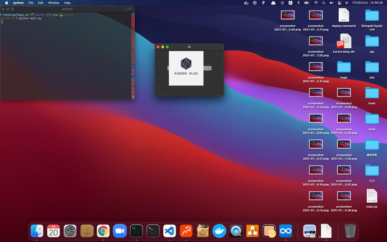Select screenshot 2021-07...0.13.png file
This screenshot has width=387, height=242.
pos(316,201)
